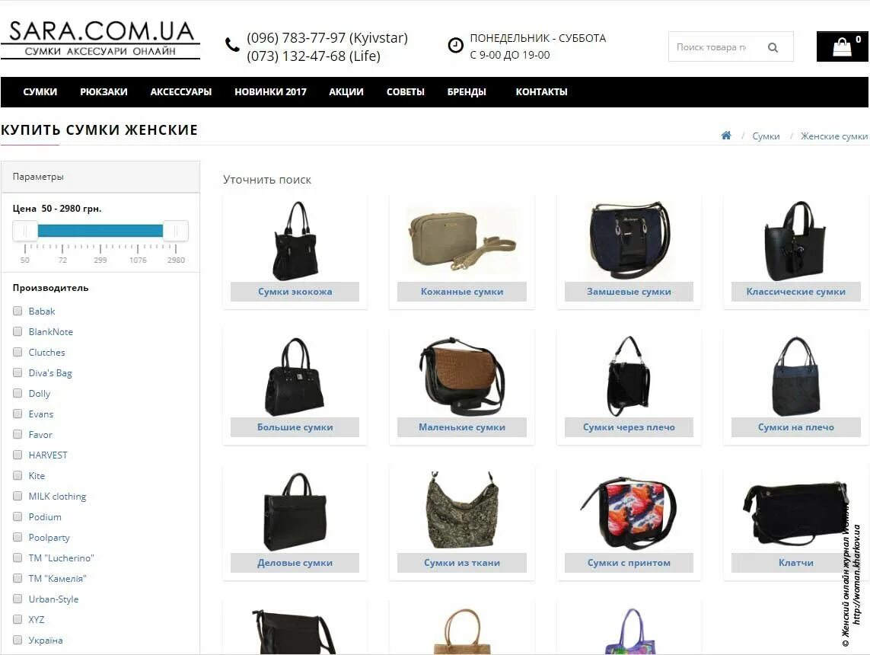This screenshot has width=870, height=655.
Task: Focus the Поиск товара search field
Action: click(713, 47)
